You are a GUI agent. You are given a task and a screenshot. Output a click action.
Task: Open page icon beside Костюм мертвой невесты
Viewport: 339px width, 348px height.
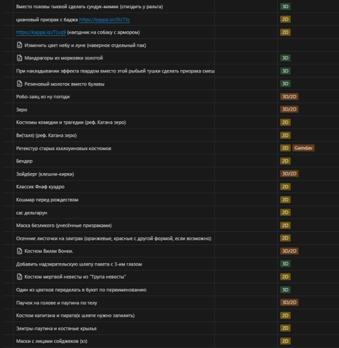pyautogui.click(x=19, y=277)
